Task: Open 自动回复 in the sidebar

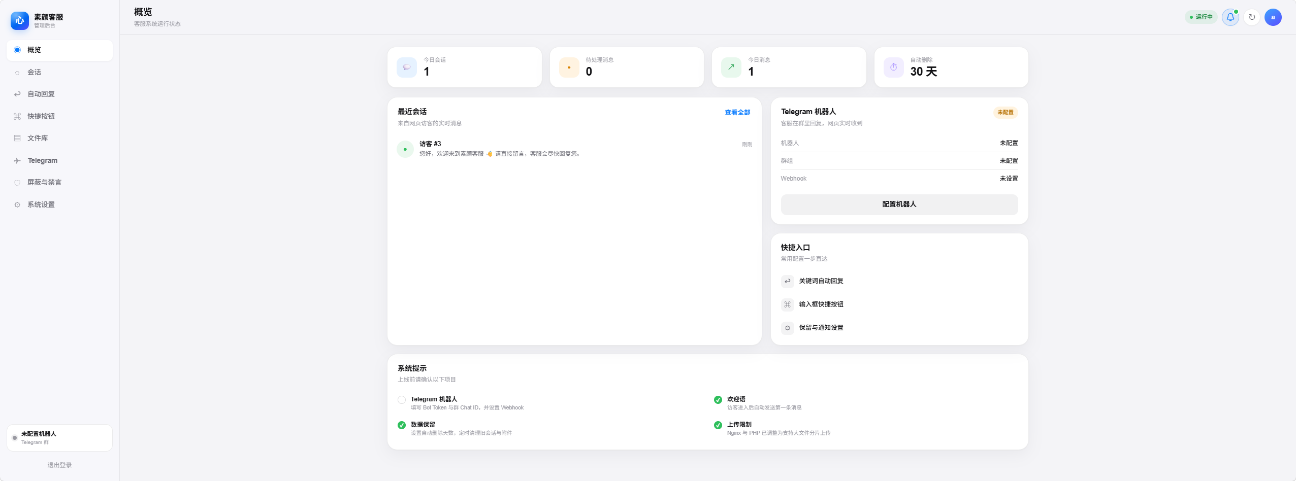Action: (x=60, y=94)
